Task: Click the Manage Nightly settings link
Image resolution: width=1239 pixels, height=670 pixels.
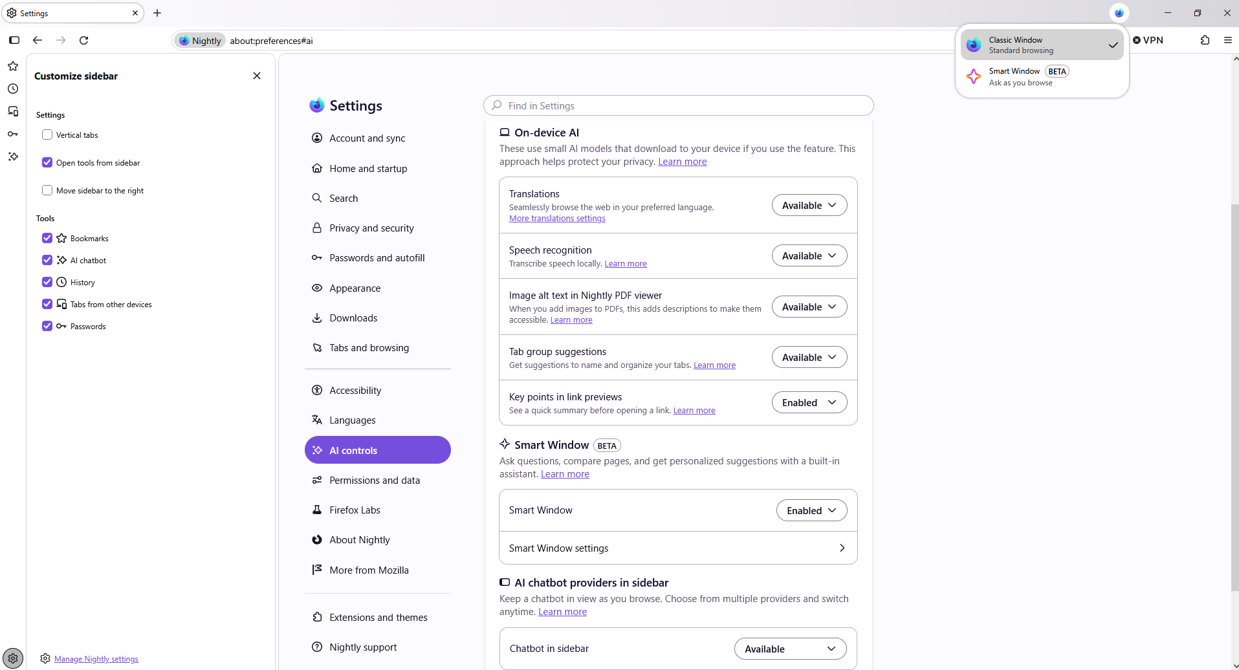Action: [x=96, y=659]
